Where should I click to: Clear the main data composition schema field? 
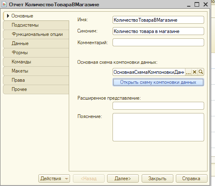pyautogui.click(x=195, y=72)
